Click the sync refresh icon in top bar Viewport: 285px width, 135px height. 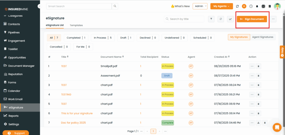[237, 6]
